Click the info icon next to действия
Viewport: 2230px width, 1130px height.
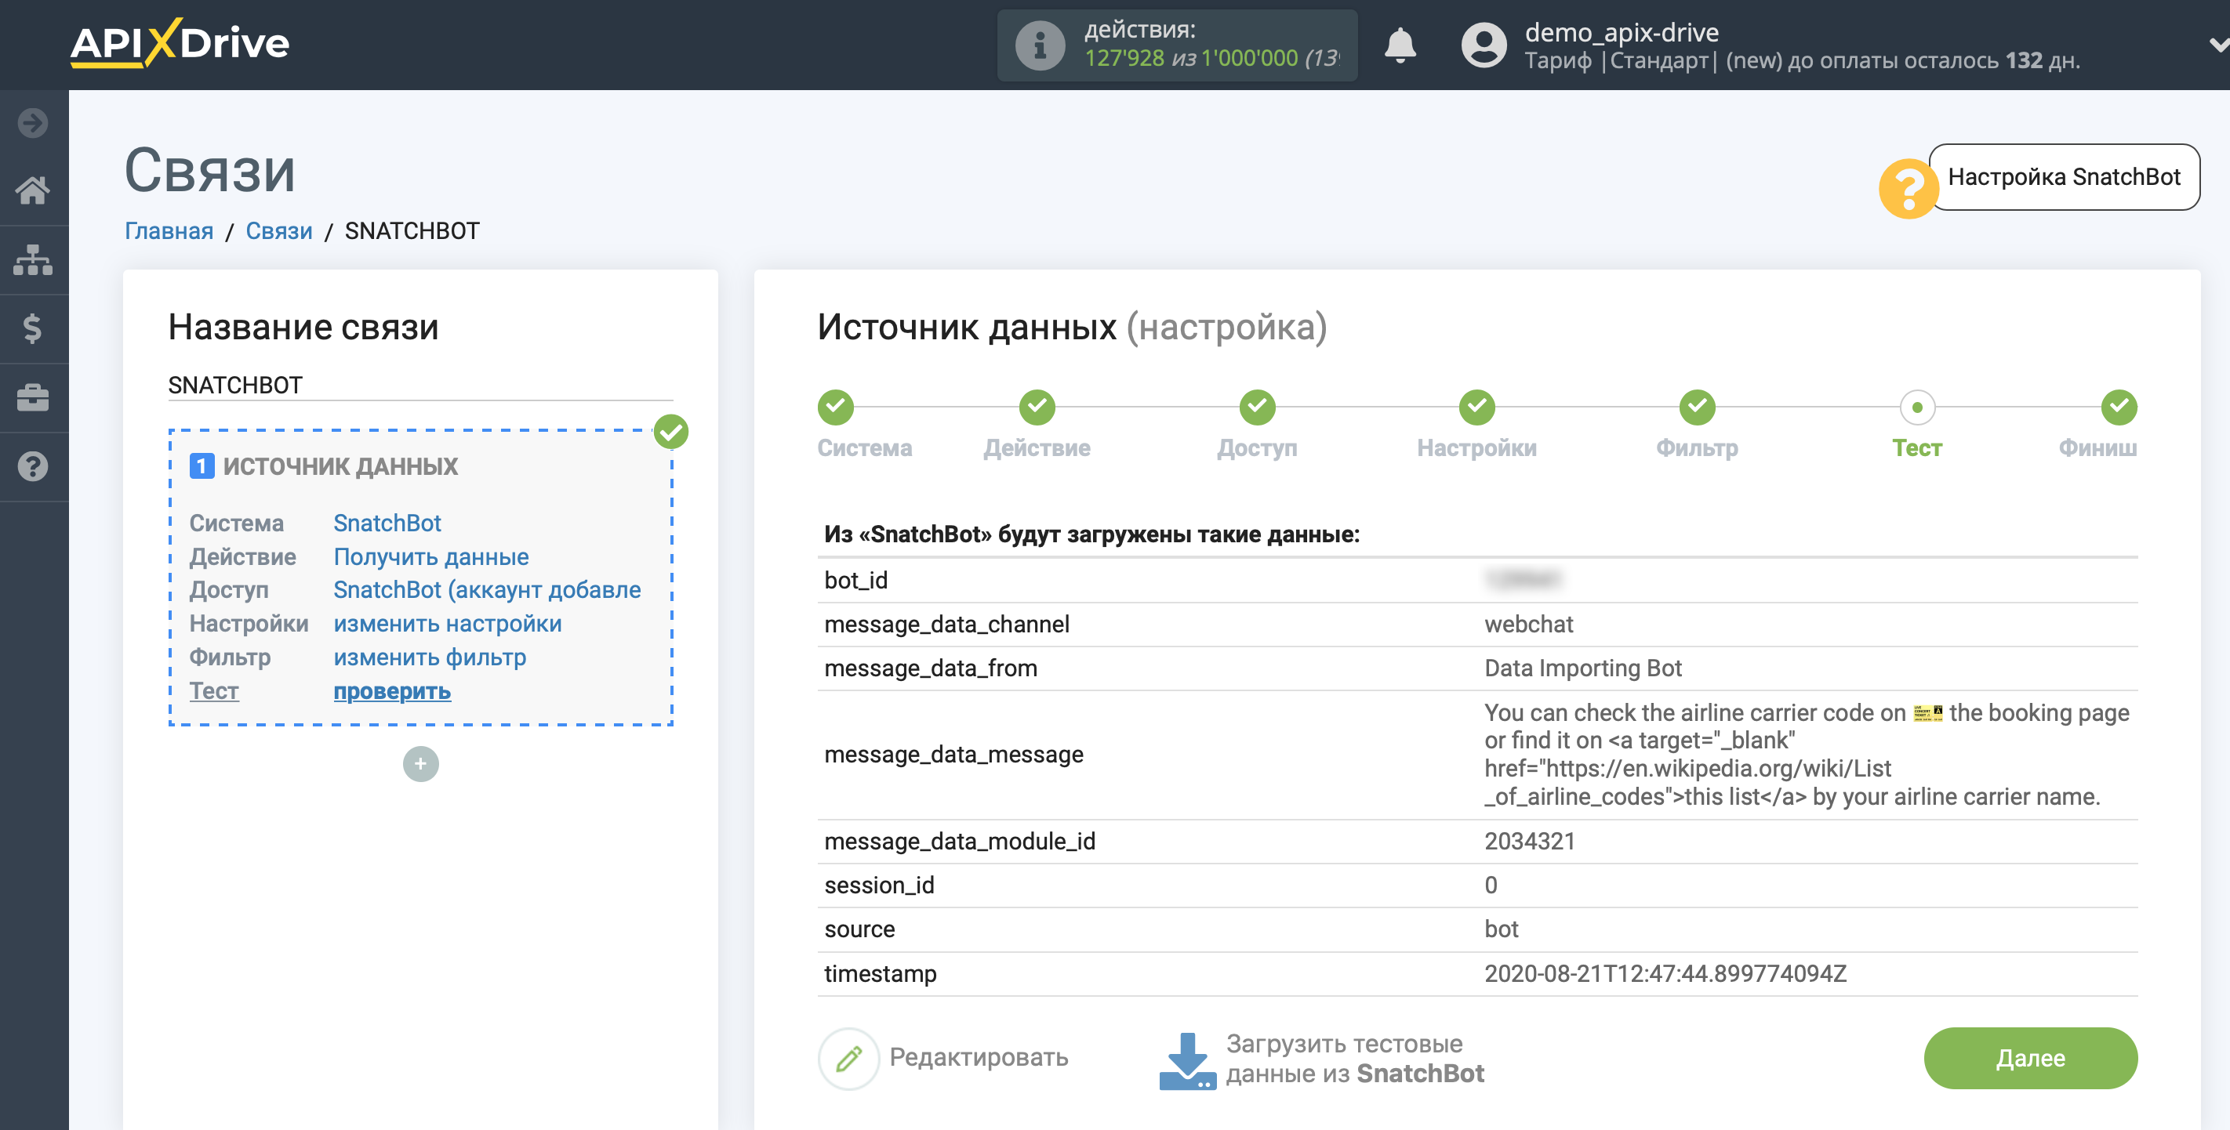click(x=1040, y=45)
